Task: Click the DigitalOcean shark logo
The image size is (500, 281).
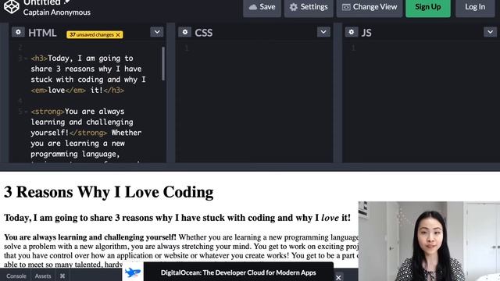Action: [133, 272]
